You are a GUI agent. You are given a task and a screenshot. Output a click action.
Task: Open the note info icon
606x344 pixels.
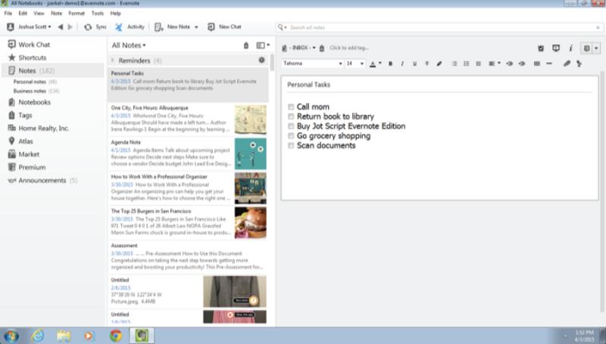click(570, 48)
